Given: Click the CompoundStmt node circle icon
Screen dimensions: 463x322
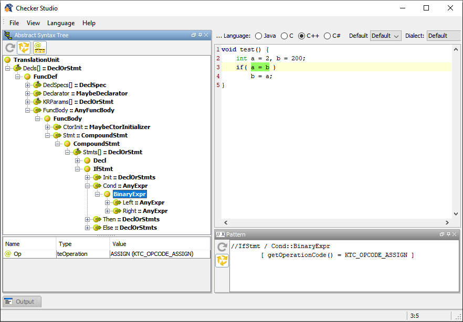Looking at the screenshot, I should coord(67,144).
